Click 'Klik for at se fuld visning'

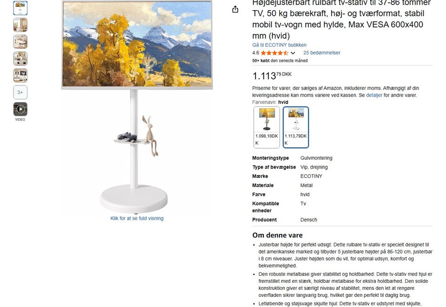pos(137,218)
